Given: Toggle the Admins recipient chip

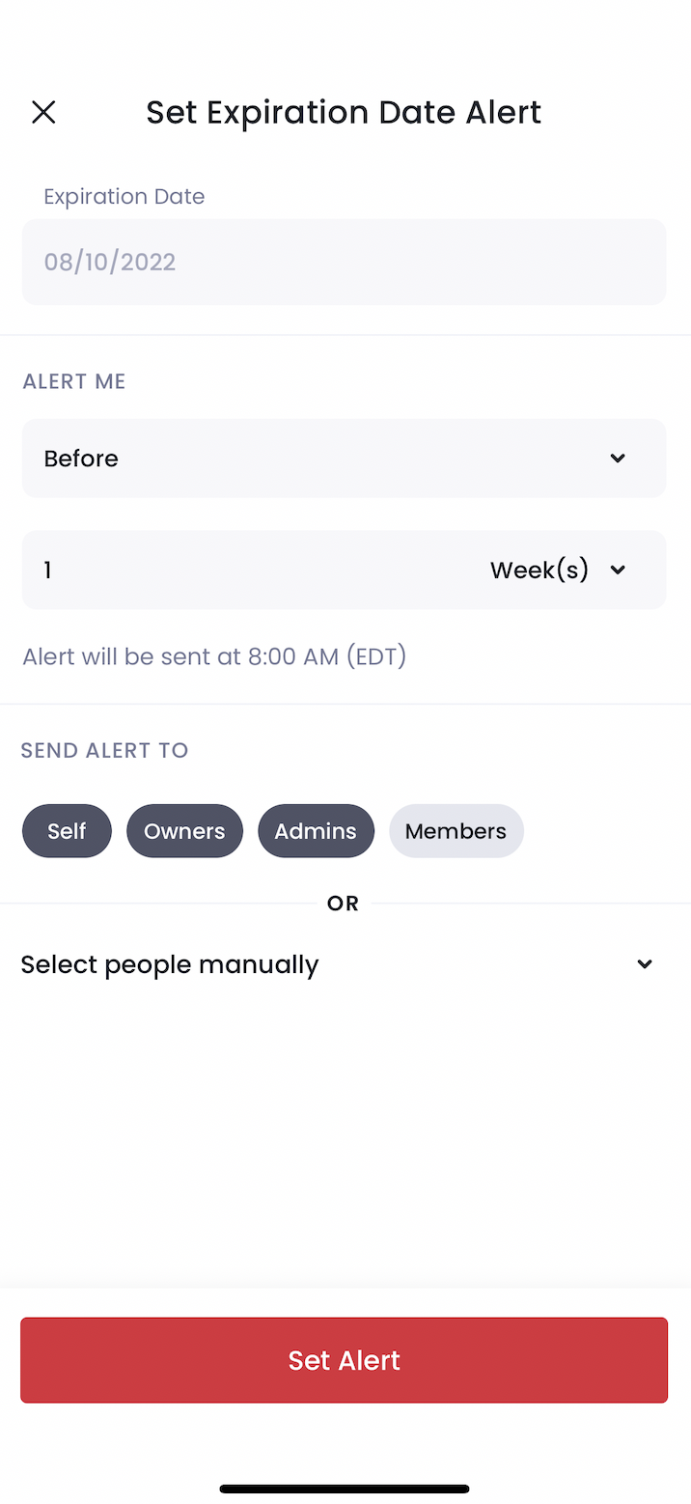Looking at the screenshot, I should [316, 831].
